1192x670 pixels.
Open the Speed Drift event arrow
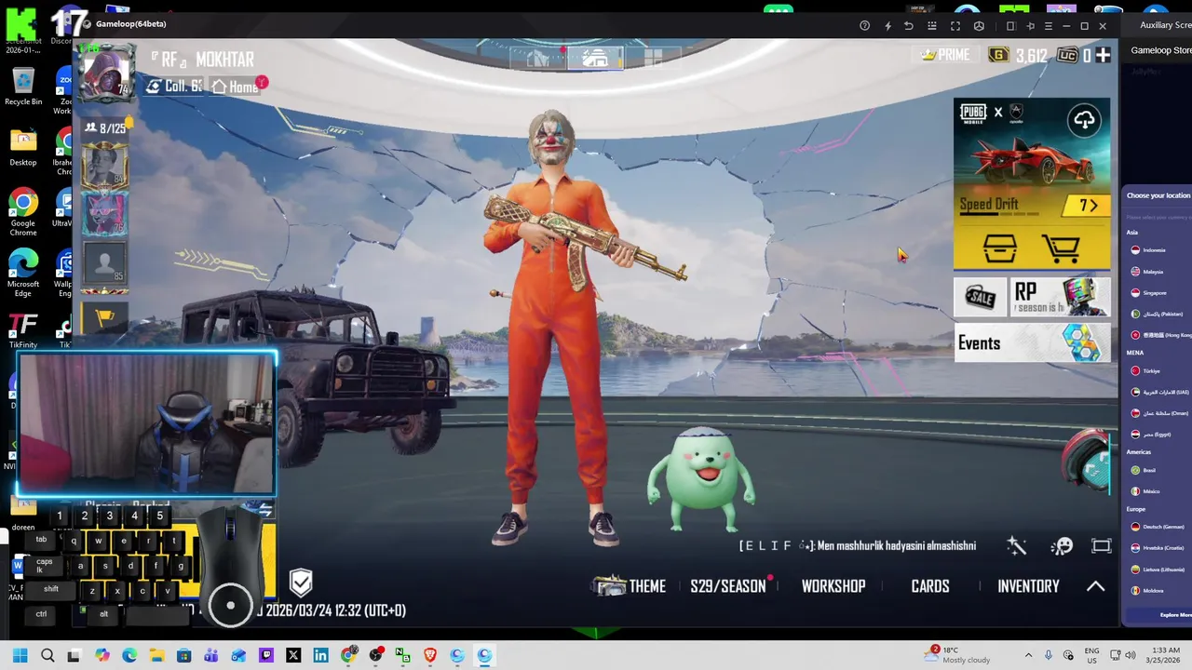tap(1087, 206)
